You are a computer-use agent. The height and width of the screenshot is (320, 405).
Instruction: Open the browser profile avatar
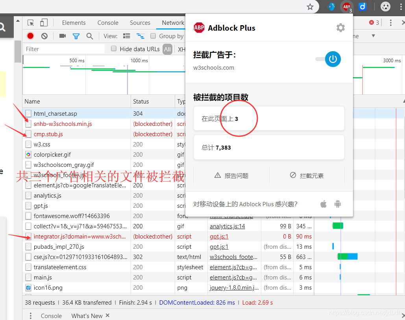click(385, 6)
